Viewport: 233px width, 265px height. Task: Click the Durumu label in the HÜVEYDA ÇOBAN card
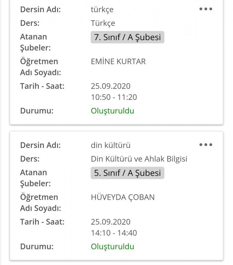(x=37, y=246)
